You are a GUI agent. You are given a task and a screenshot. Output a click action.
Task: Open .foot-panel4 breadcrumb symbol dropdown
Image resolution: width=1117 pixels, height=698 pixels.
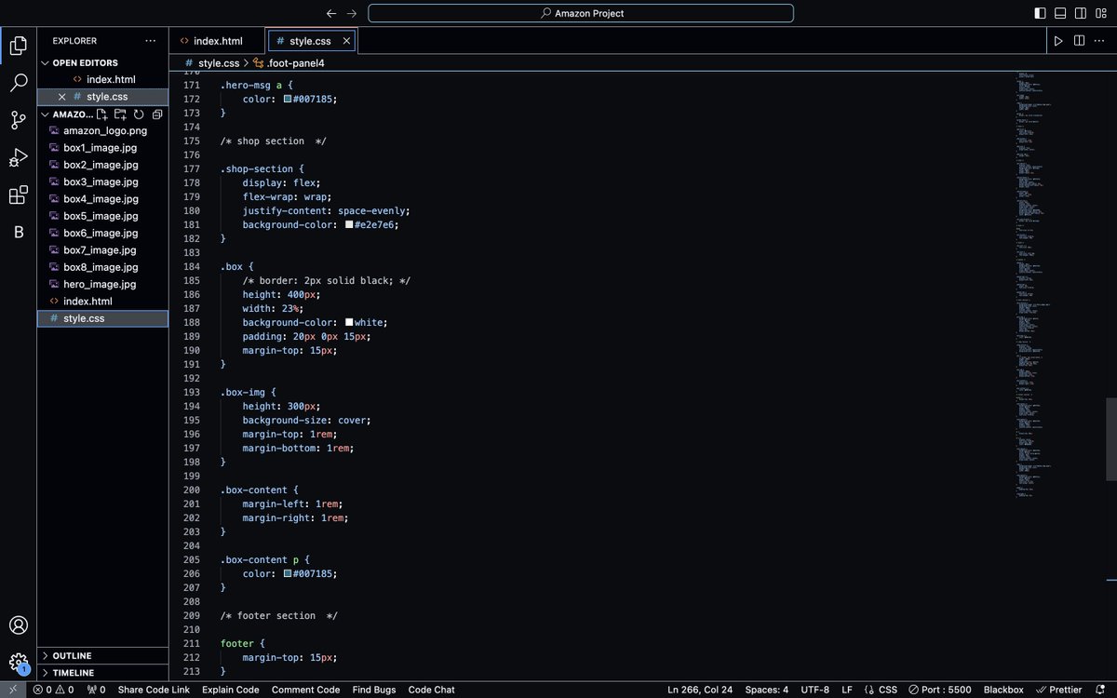(289, 63)
